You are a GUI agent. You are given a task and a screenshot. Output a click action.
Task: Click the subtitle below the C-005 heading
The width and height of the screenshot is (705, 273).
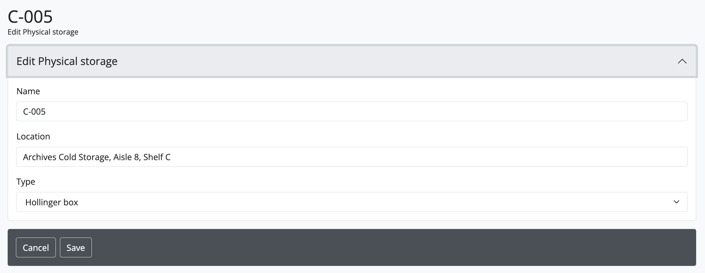tap(43, 32)
